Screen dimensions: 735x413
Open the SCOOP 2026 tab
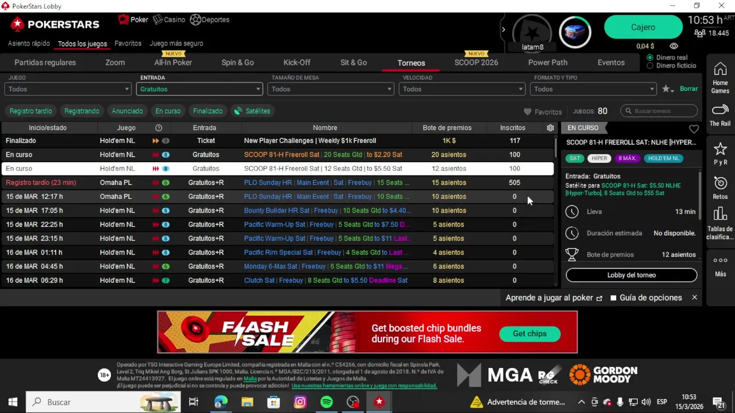coord(476,63)
